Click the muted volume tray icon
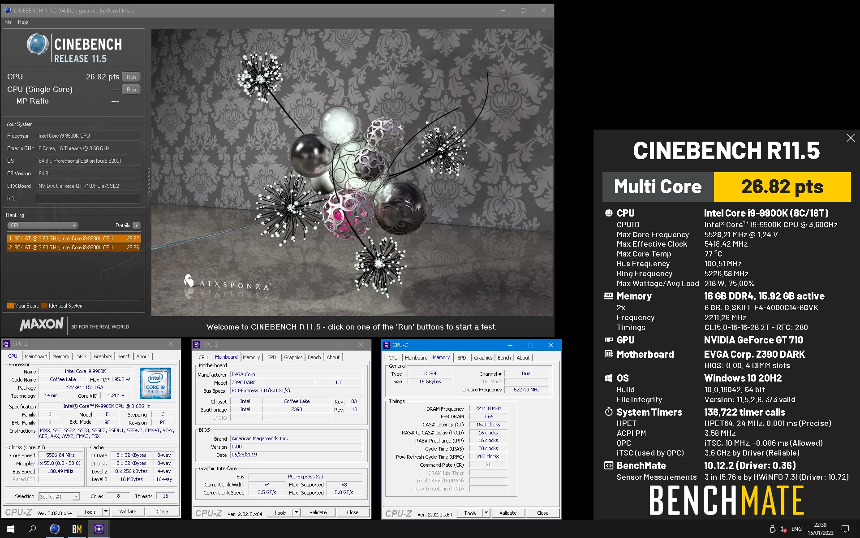Viewport: 860px width, 538px height. [x=783, y=529]
